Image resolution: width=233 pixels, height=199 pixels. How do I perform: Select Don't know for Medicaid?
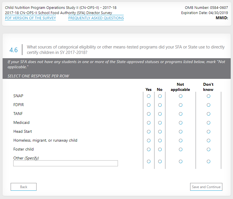pyautogui.click(x=209, y=123)
